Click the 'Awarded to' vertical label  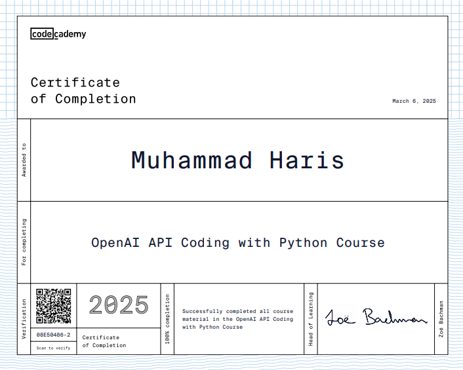click(24, 160)
